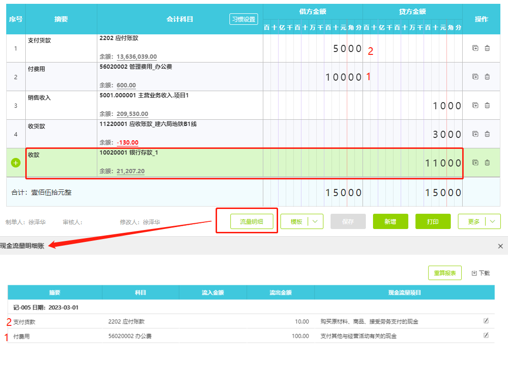
Task: Close the 现金流量明细账 panel
Action: [500, 246]
